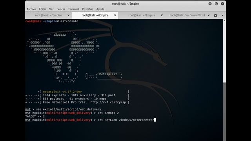The height and width of the screenshot is (141, 251).
Task: Open the Archivo menu
Action: [x=31, y=9]
